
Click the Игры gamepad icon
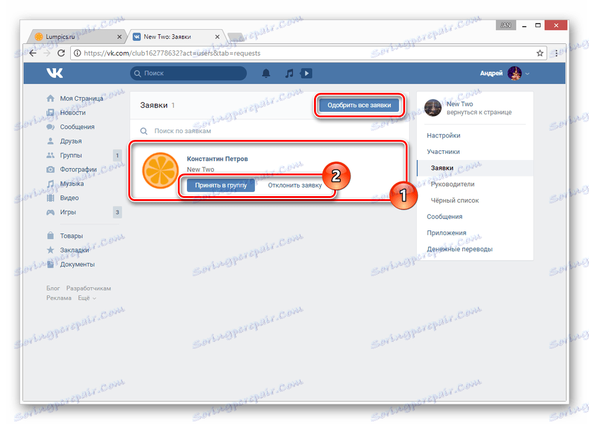pos(50,212)
